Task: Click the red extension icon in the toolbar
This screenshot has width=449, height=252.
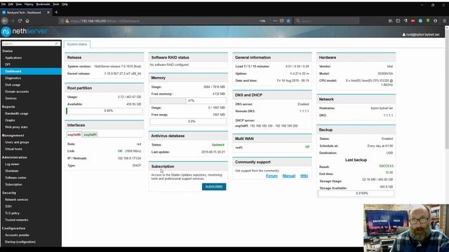Action: pyautogui.click(x=413, y=21)
